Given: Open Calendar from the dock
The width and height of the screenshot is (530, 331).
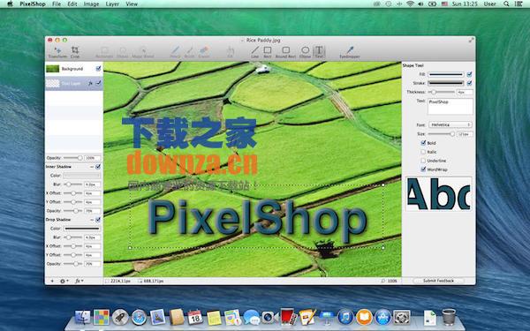Looking at the screenshot, I should [195, 318].
